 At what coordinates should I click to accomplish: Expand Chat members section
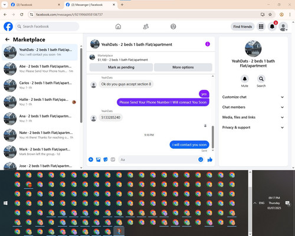click(x=253, y=107)
